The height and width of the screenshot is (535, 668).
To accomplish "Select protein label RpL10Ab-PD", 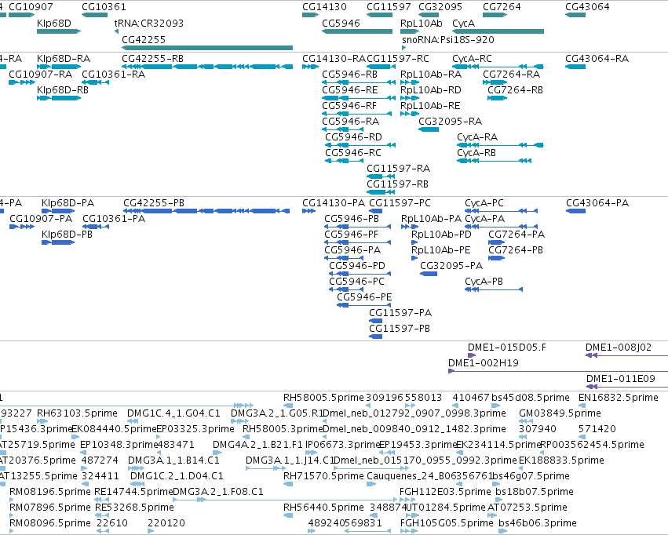I will pyautogui.click(x=441, y=235).
